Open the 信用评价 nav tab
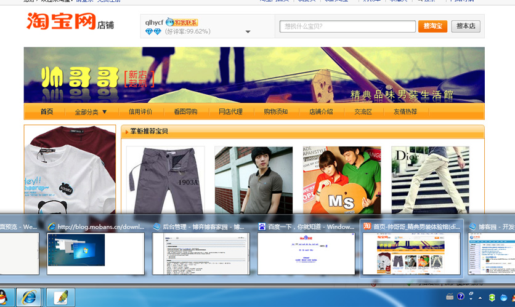Screen dimensions: 515x307 pos(140,111)
